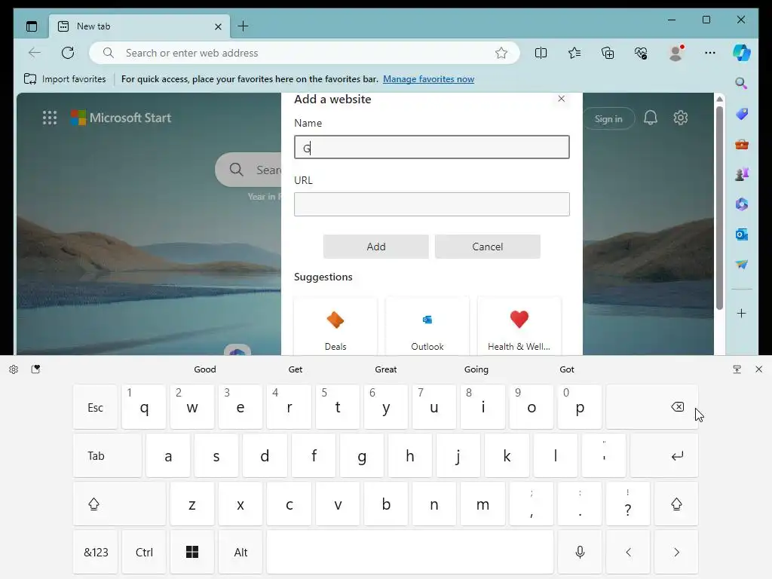Click Import favorites
Image resolution: width=772 pixels, height=579 pixels.
point(65,78)
